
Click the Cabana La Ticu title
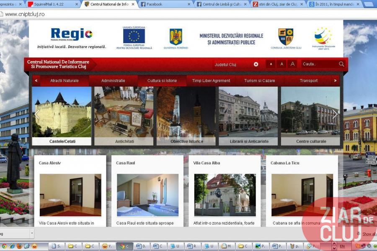click(x=285, y=163)
